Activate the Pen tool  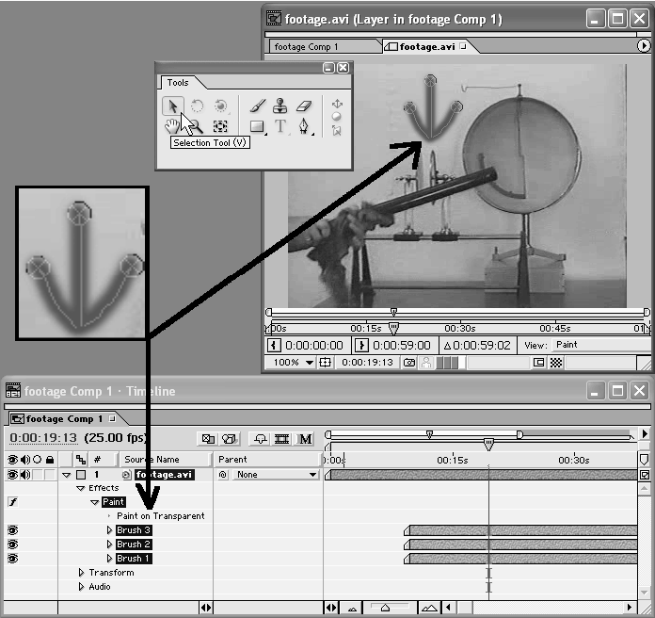[304, 126]
